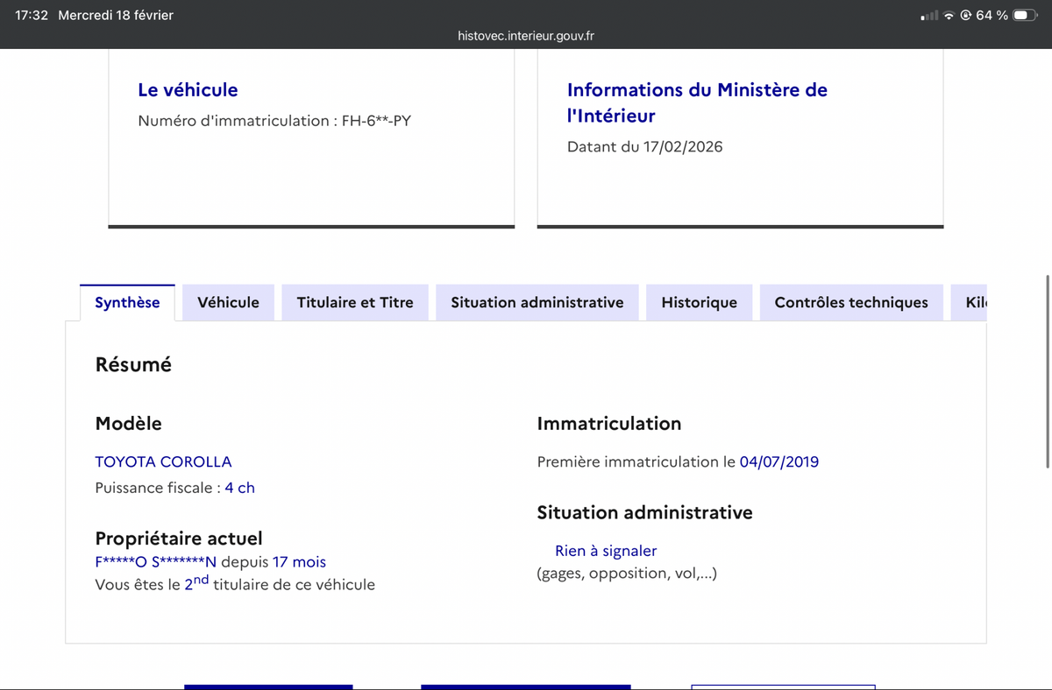Viewport: 1052px width, 690px height.
Task: Go to the Historique tab
Action: 699,302
